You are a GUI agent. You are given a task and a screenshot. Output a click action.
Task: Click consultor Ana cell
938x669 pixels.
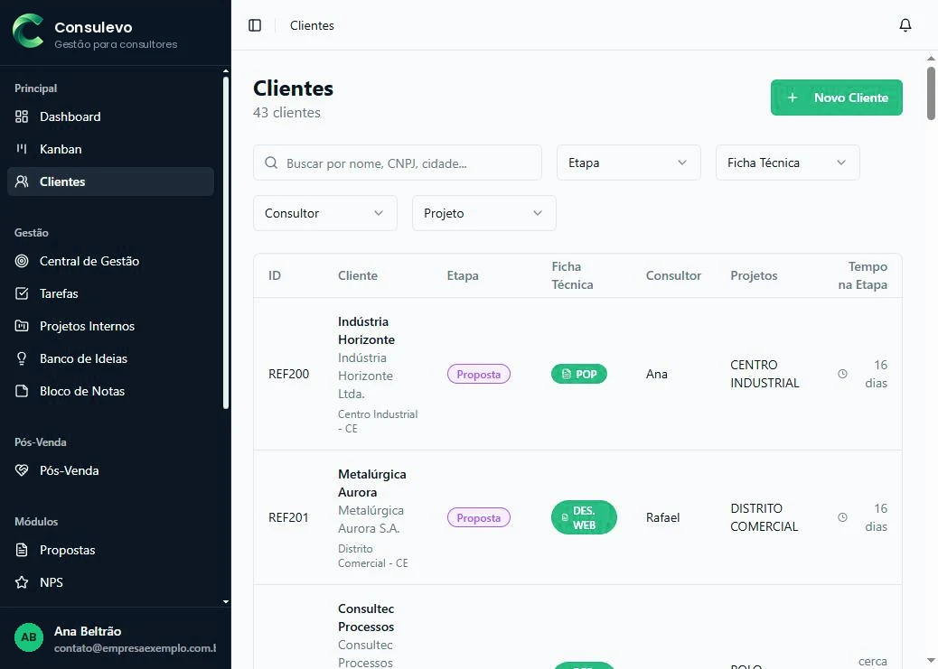[x=656, y=374]
